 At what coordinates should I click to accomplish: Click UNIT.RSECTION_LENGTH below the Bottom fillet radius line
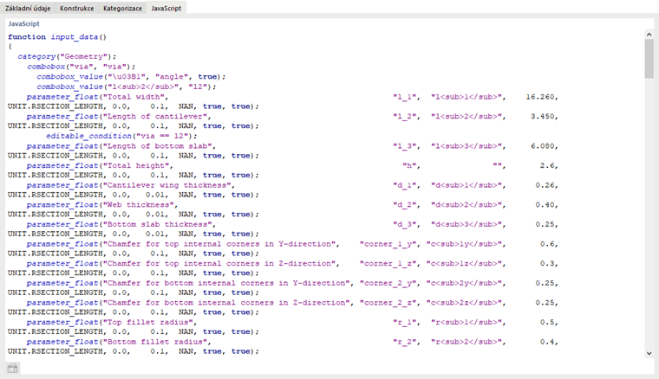(55, 351)
